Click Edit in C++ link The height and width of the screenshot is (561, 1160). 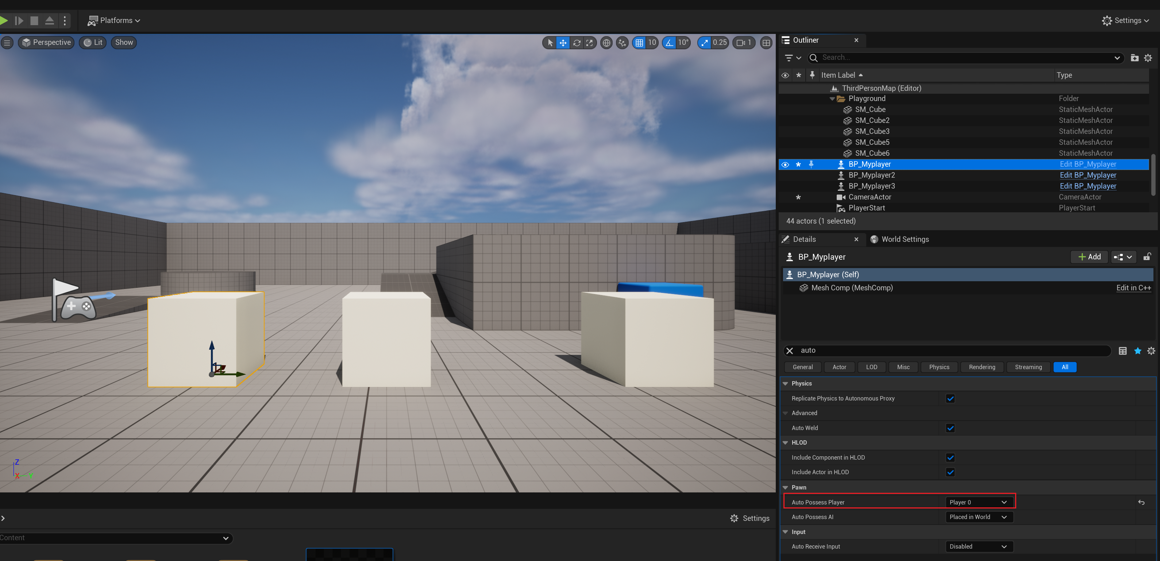(x=1133, y=288)
